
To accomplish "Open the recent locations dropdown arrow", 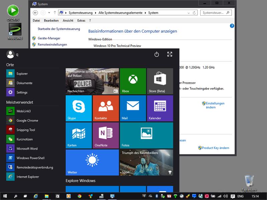I will [49, 13].
